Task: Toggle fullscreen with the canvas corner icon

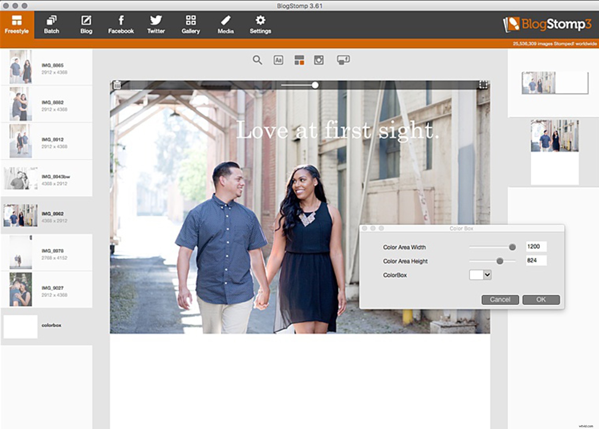Action: (482, 85)
